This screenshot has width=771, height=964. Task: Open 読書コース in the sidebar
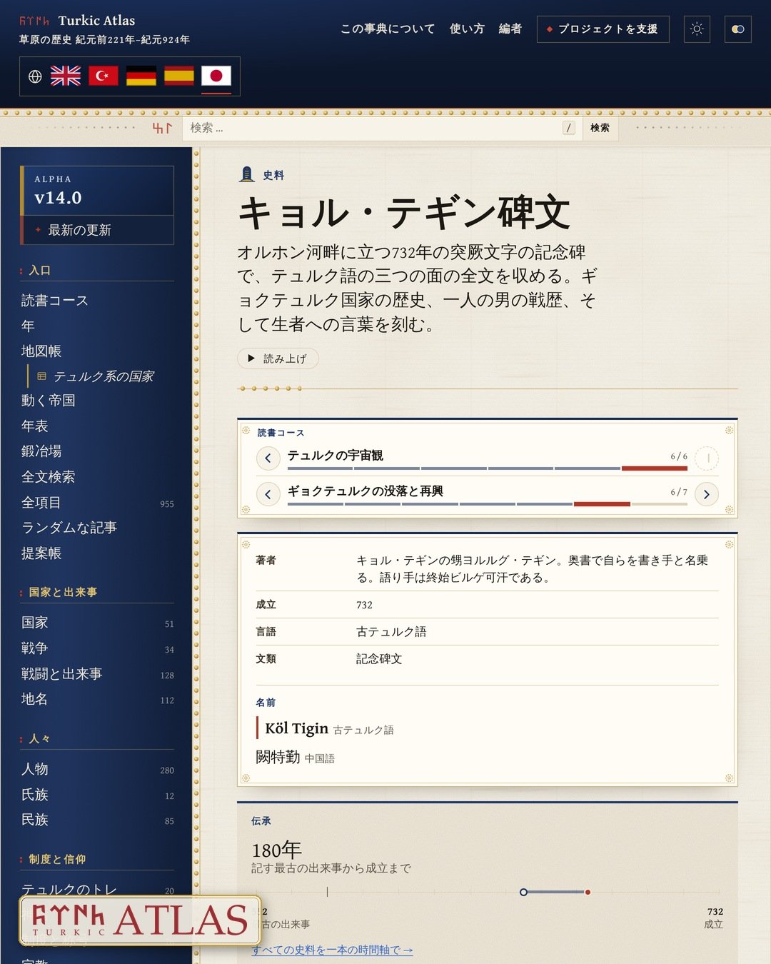[55, 301]
